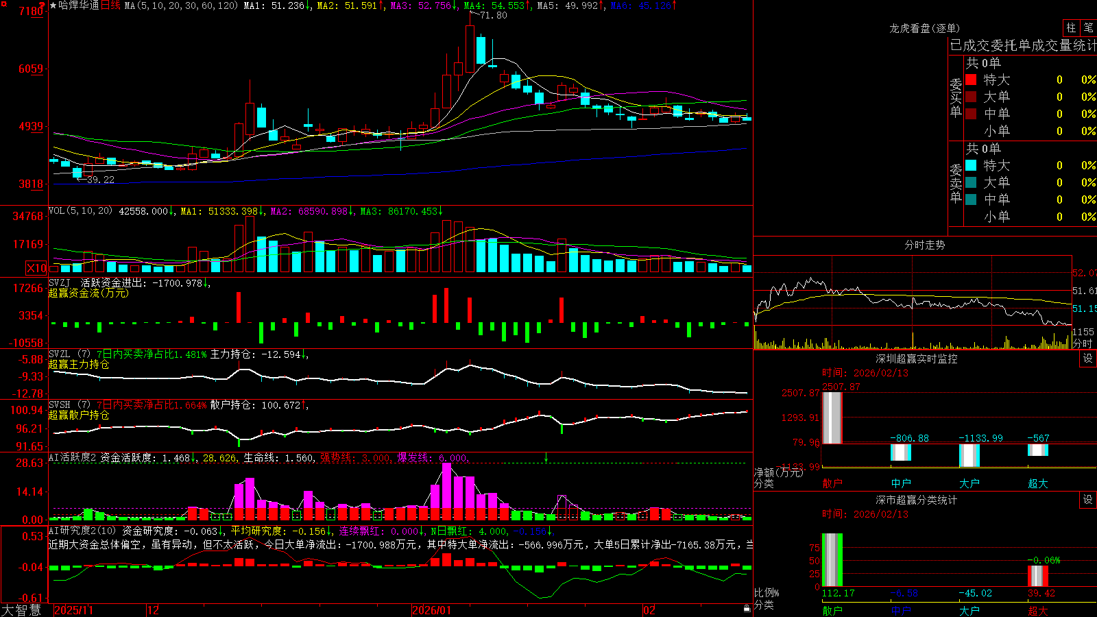
Task: Click the star marker beside 哈焊华通
Action: (53, 5)
